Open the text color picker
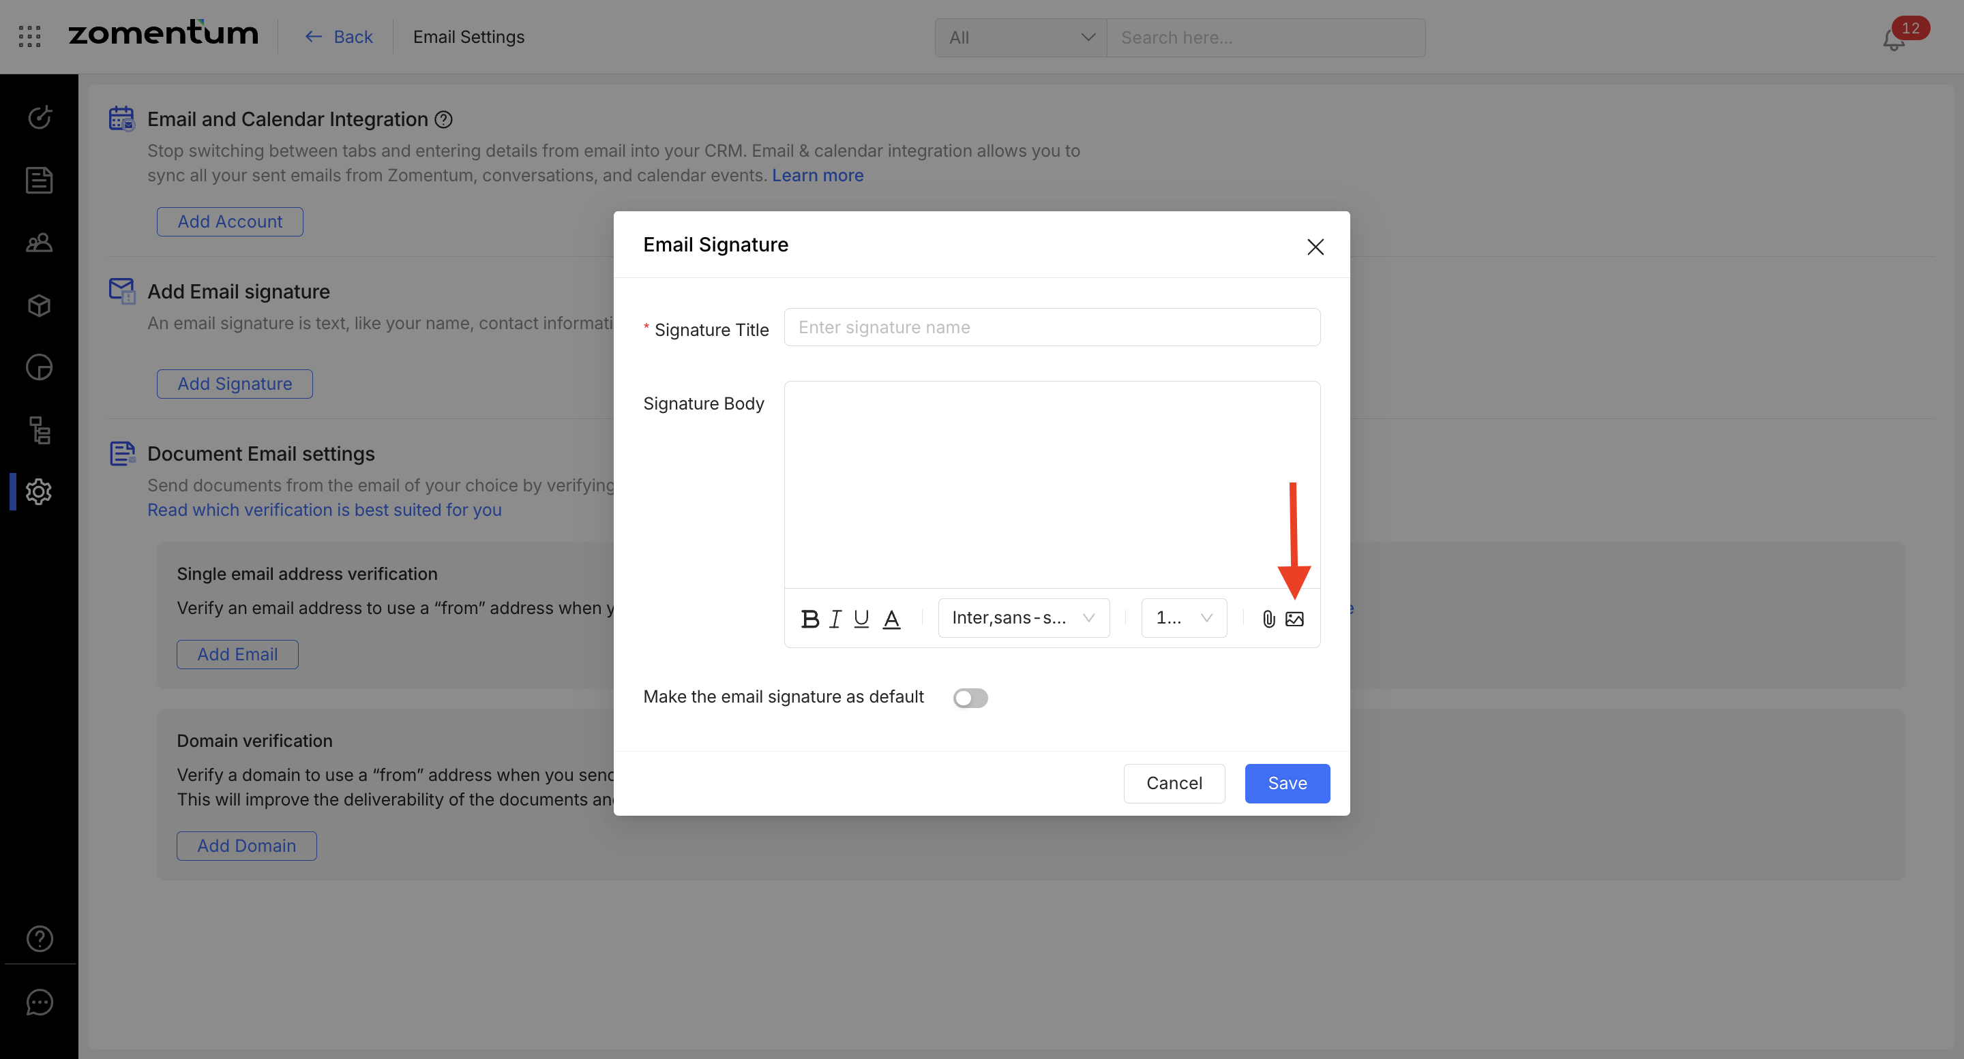This screenshot has width=1964, height=1059. pos(891,619)
